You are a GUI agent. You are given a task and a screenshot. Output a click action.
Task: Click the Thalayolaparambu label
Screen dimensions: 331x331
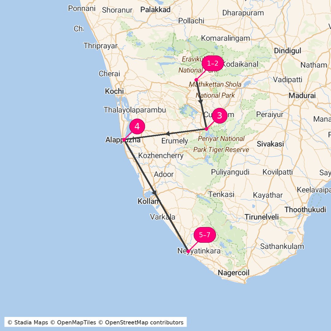point(135,110)
